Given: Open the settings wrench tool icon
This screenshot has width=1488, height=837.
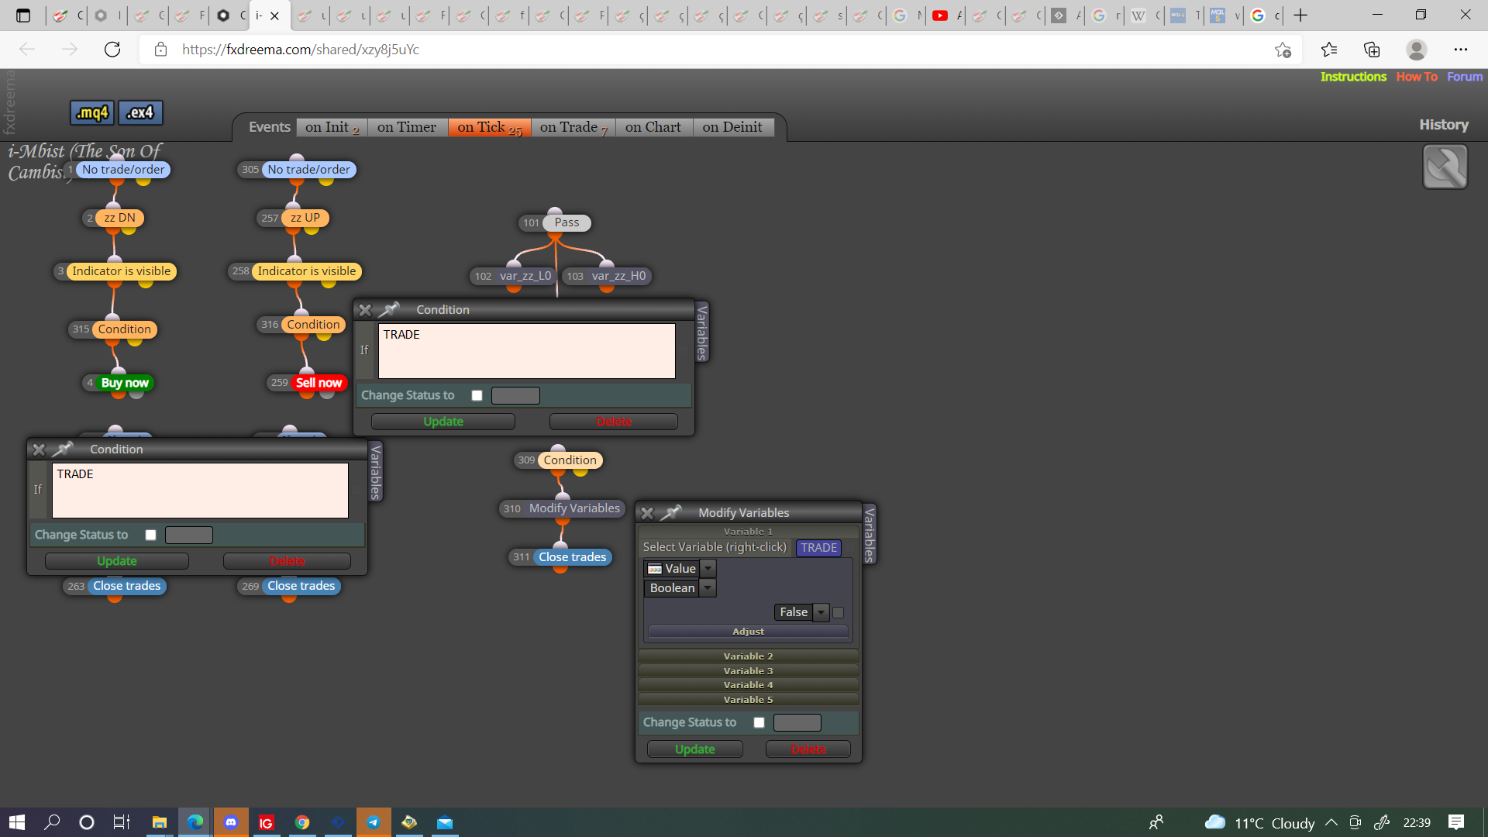Looking at the screenshot, I should 1445,167.
